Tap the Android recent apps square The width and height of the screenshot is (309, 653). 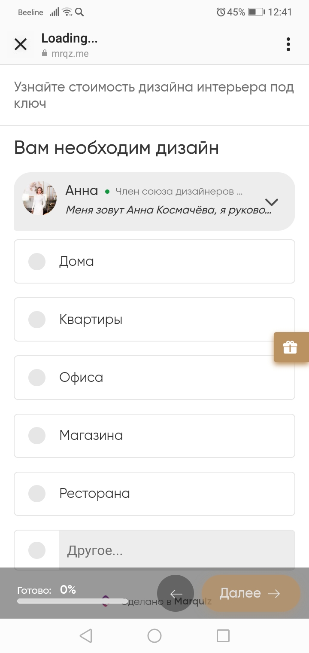click(x=223, y=635)
